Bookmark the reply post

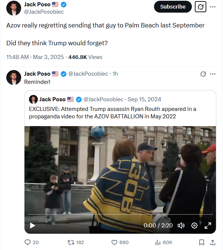click(x=201, y=242)
